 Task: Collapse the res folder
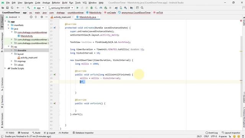coord(8,47)
